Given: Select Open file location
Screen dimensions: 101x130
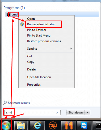Looking at the screenshot, I should tap(39, 77).
